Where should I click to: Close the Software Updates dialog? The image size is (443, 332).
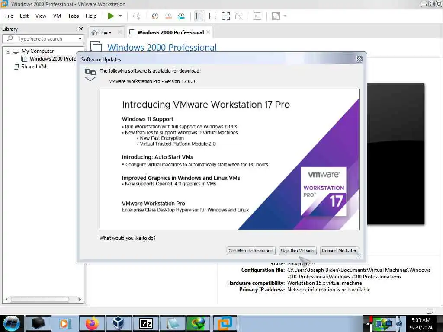[359, 59]
